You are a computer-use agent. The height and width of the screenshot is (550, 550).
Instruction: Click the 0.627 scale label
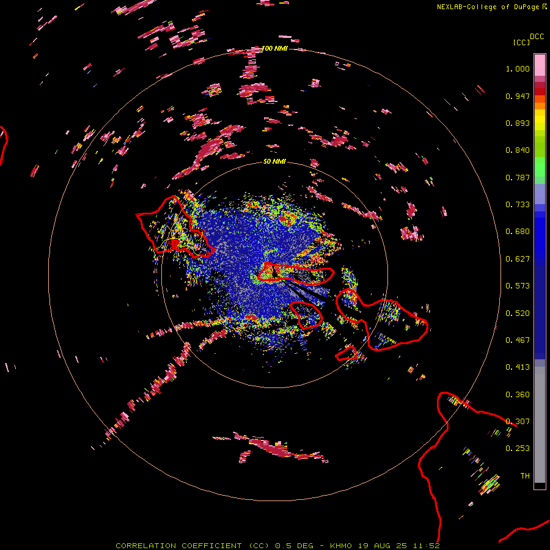coord(518,259)
